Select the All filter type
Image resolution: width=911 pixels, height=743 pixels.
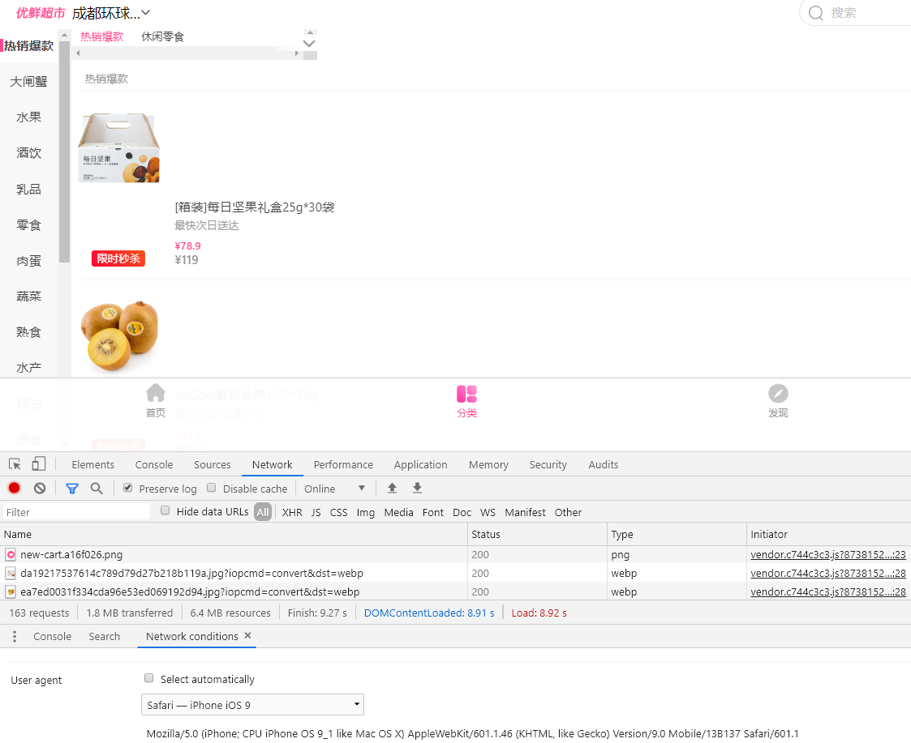coord(263,512)
